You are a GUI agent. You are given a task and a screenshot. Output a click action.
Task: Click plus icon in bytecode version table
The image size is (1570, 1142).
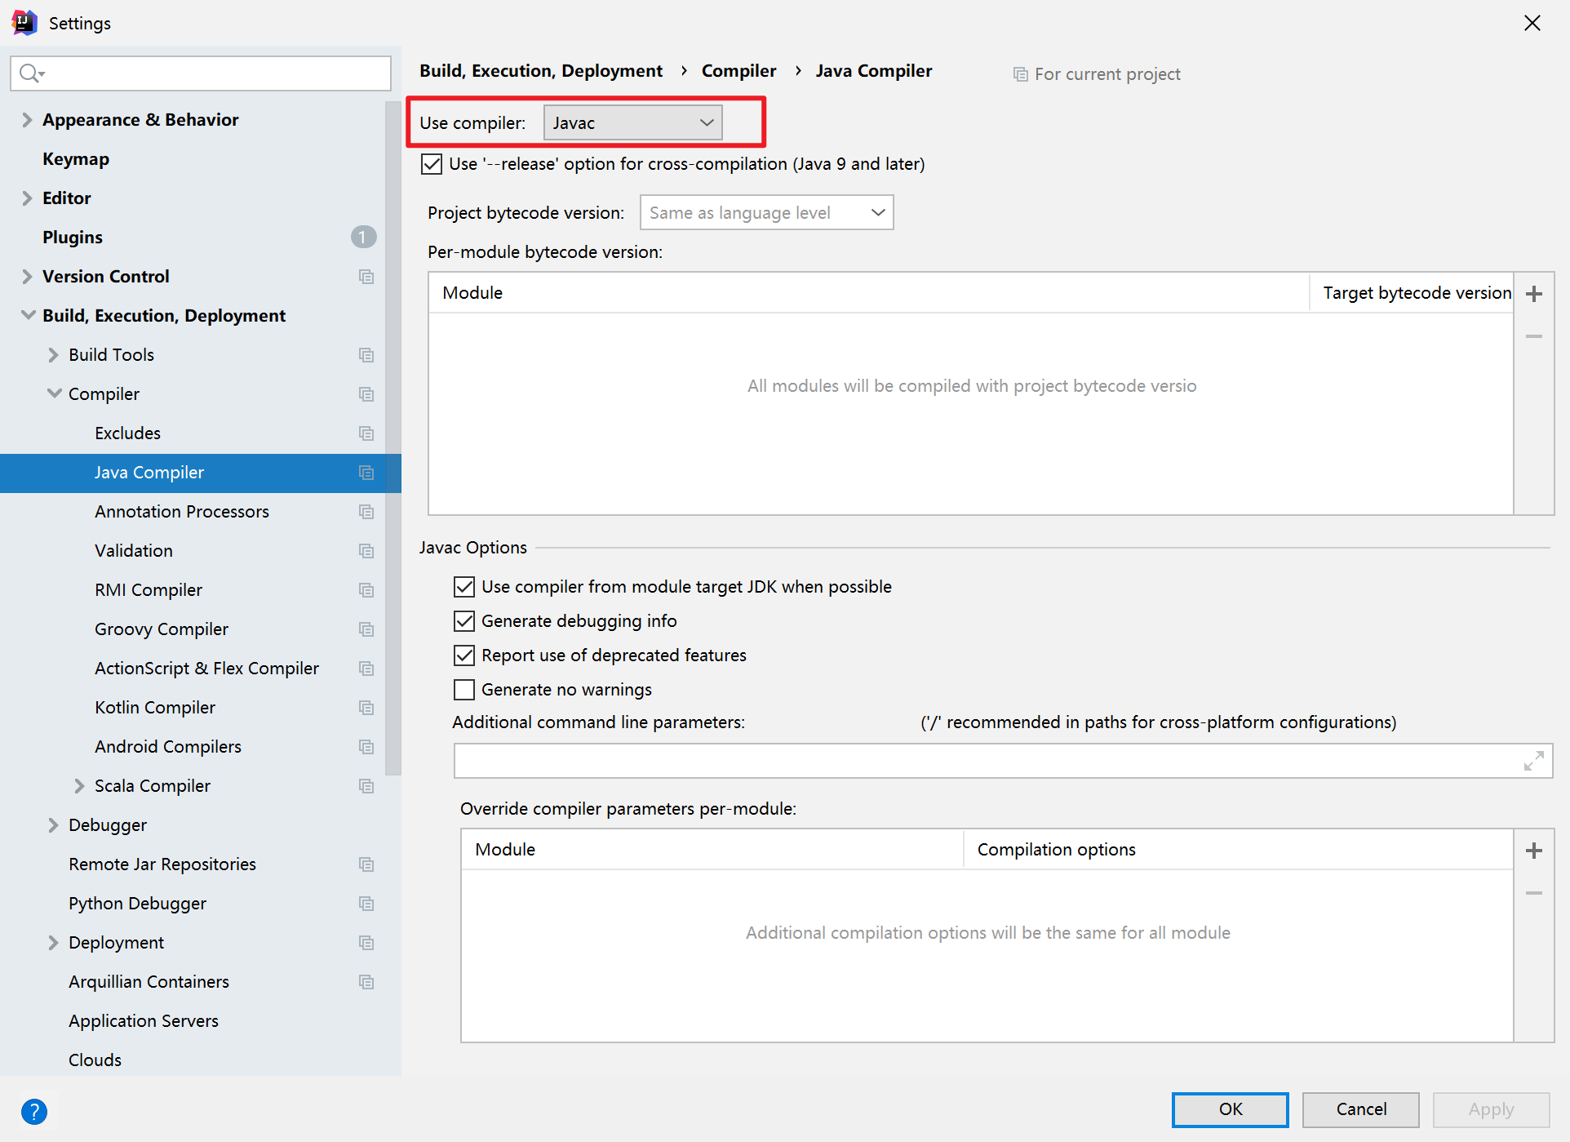tap(1533, 294)
